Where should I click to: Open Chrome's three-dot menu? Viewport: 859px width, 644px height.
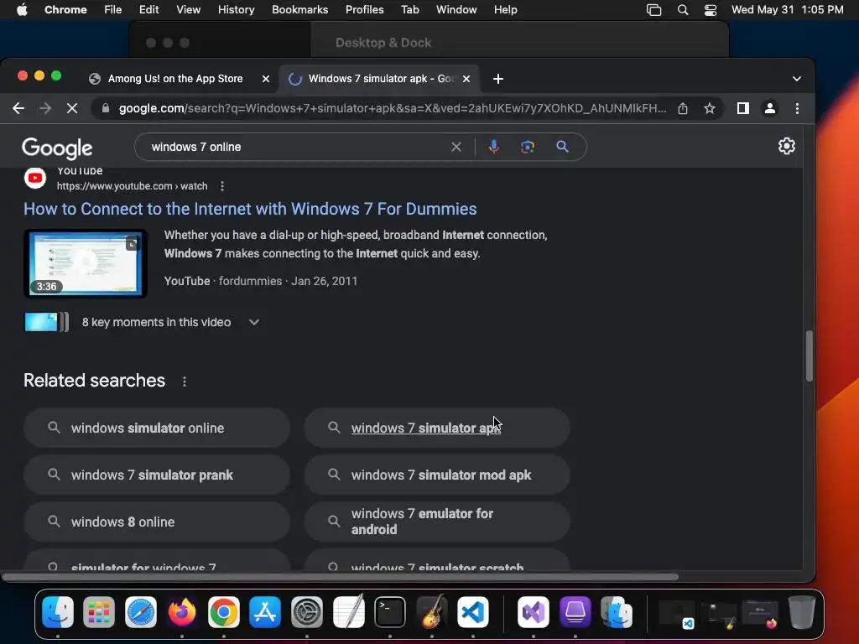[x=797, y=108]
